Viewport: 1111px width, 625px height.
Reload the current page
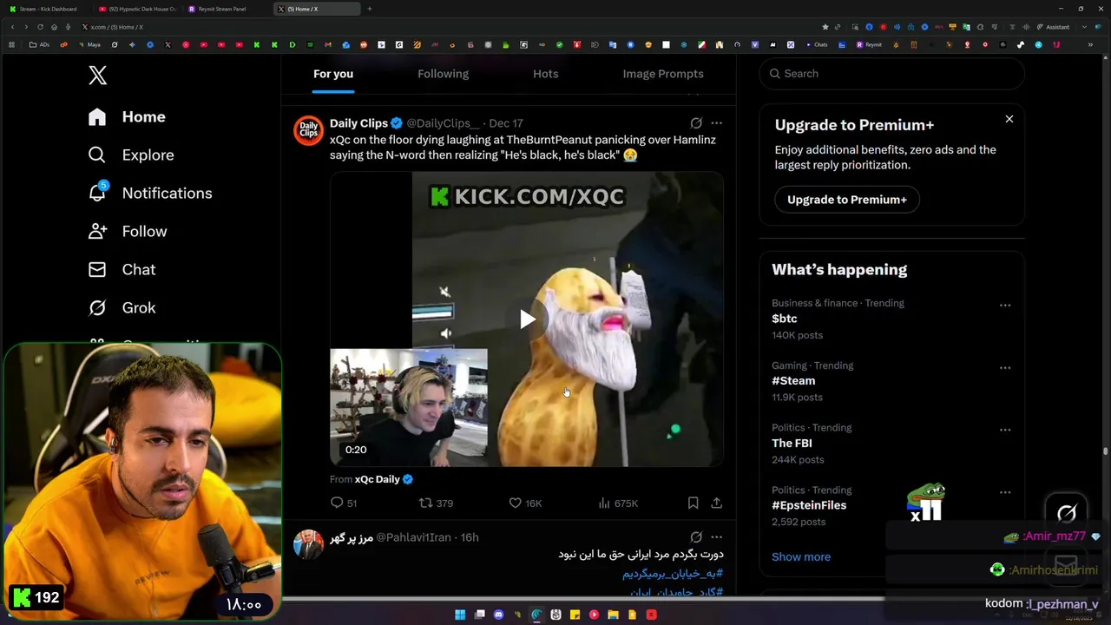[40, 27]
